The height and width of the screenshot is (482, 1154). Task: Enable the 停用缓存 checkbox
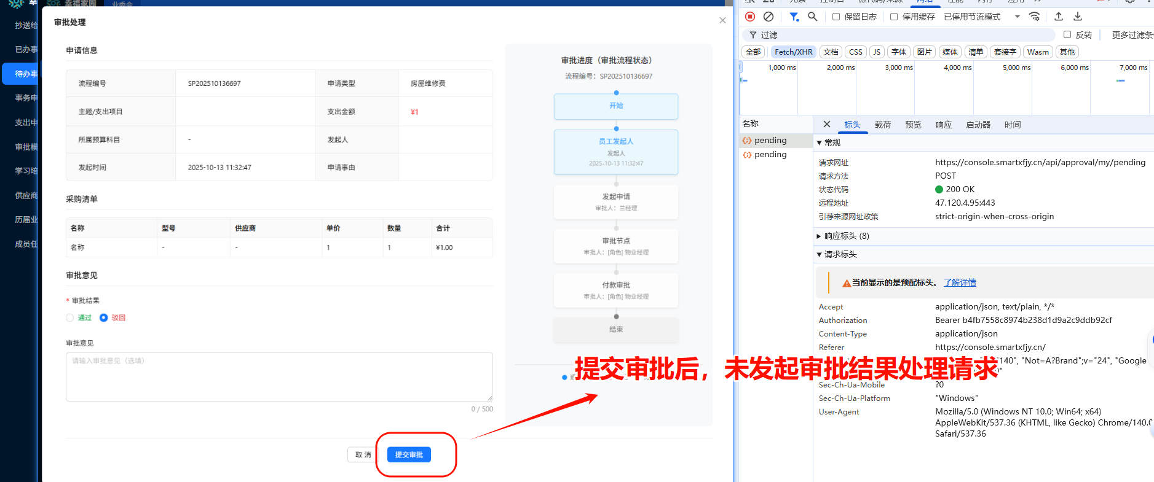pyautogui.click(x=894, y=17)
